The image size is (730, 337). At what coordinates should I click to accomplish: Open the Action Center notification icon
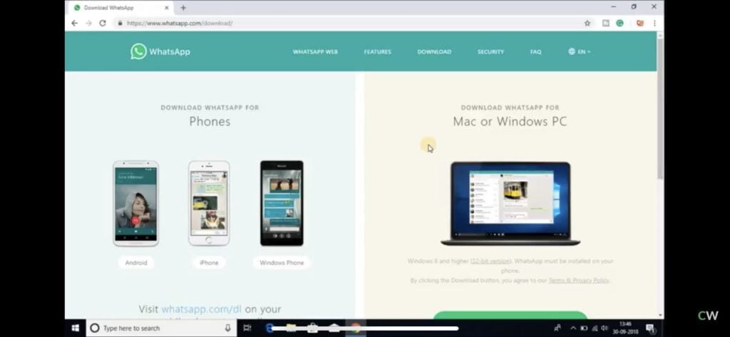point(650,328)
